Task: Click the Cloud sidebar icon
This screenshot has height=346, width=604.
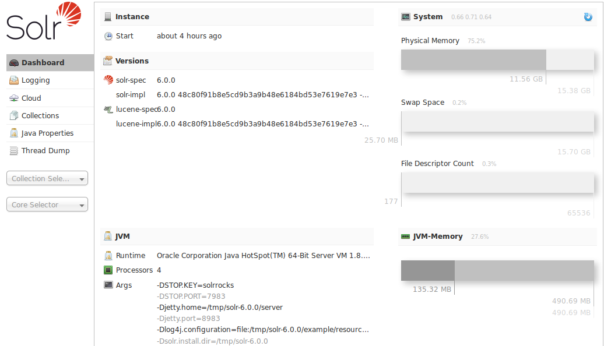Action: 13,97
